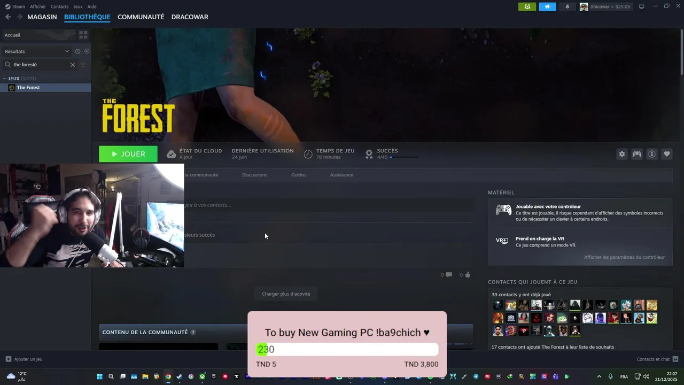Open Contacts et chat

pos(657,359)
